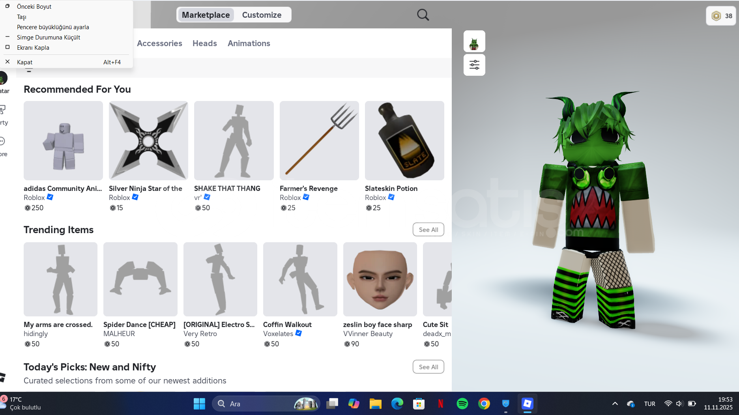Click See All for Trending Items
This screenshot has width=739, height=415.
428,230
